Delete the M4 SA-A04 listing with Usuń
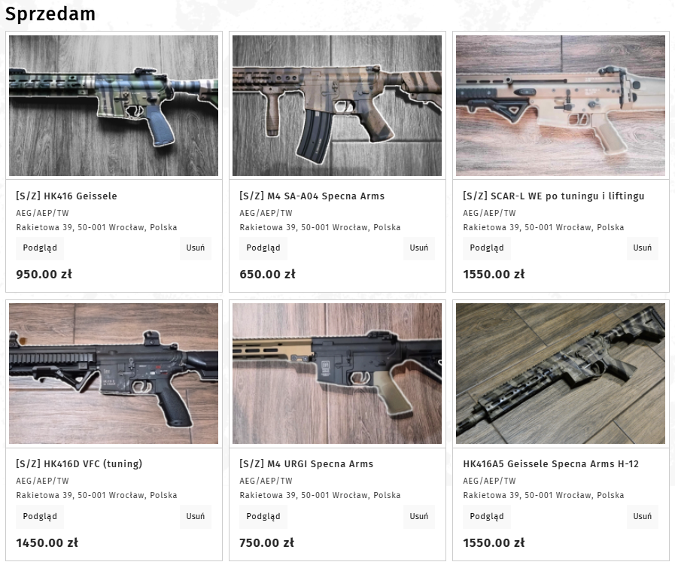 coord(419,248)
